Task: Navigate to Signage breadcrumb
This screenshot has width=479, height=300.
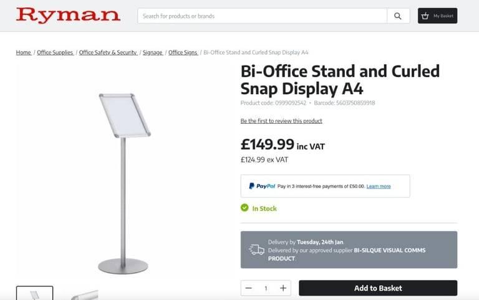Action: pos(152,52)
